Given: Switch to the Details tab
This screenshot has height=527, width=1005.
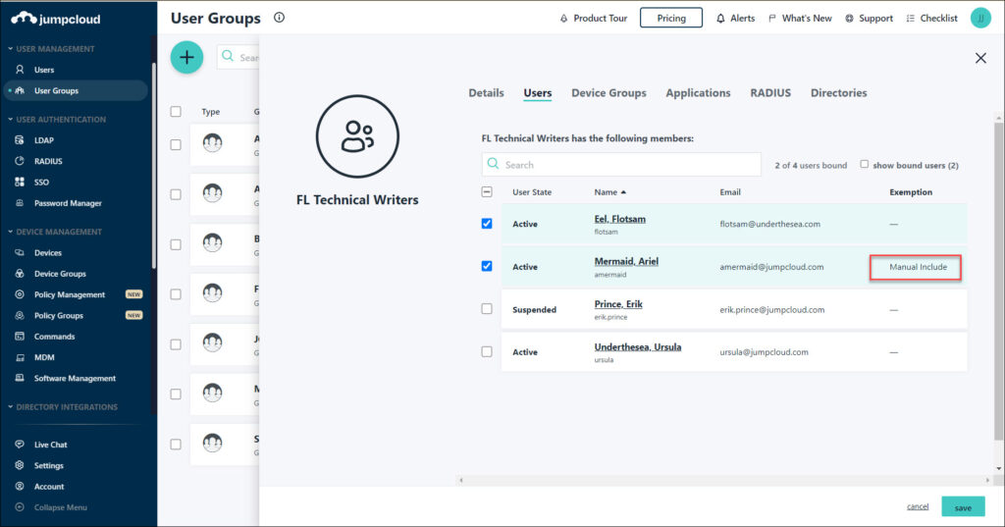Looking at the screenshot, I should [x=486, y=93].
